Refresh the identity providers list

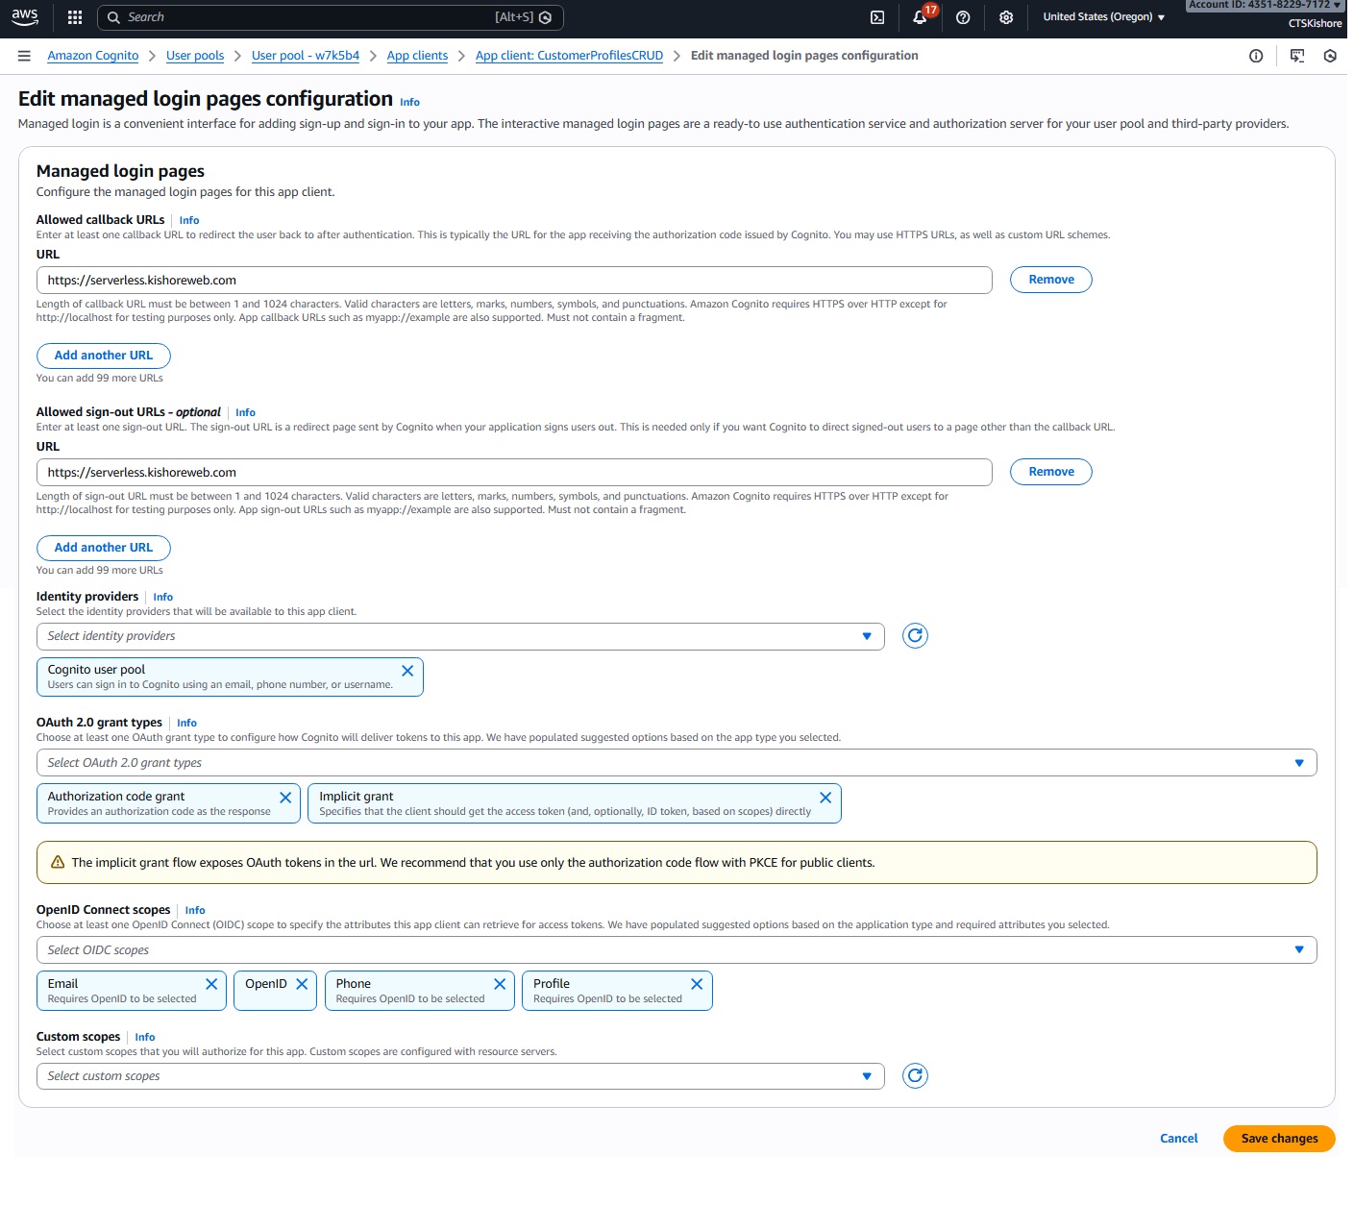915,636
